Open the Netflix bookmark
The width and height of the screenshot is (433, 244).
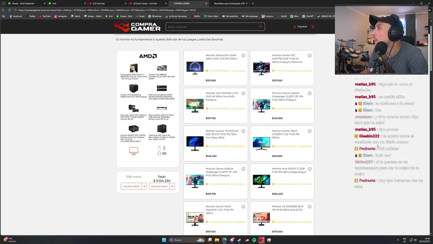click(x=195, y=16)
